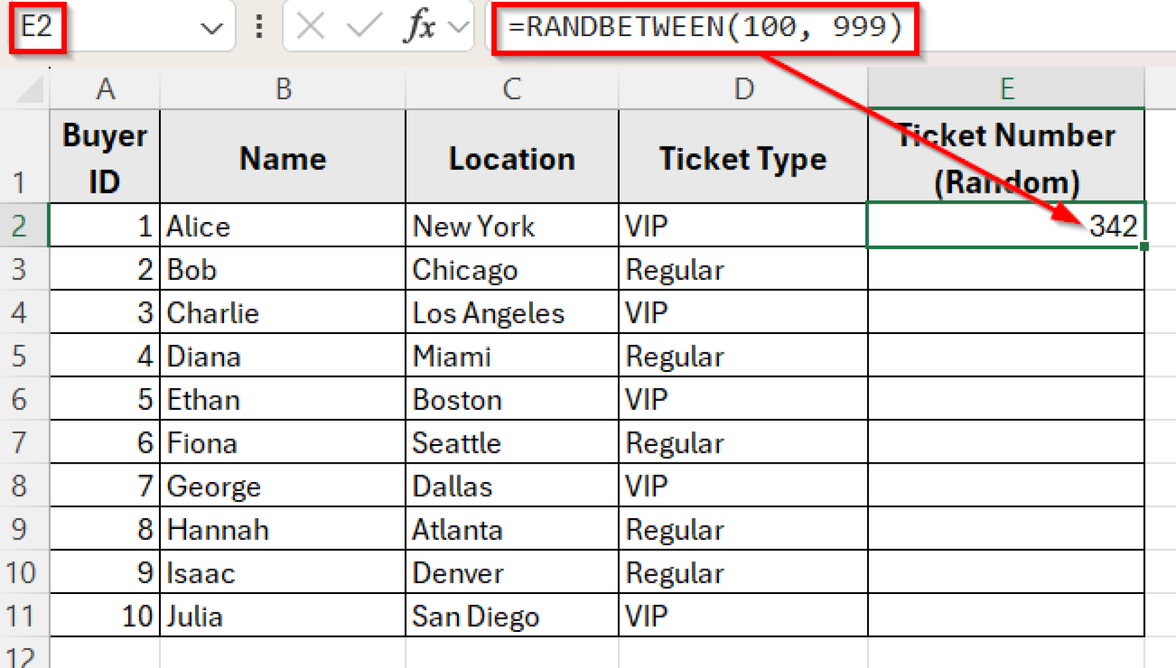Select the Miami location cell

[x=511, y=356]
